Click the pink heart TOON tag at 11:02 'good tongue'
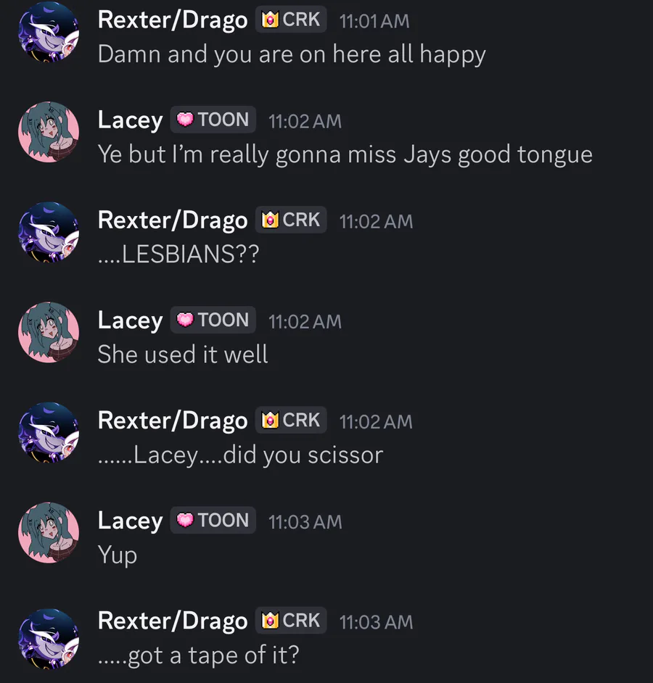 [213, 120]
